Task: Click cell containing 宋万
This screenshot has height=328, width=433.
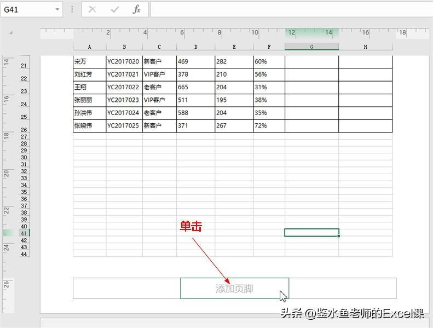Action: (89, 62)
